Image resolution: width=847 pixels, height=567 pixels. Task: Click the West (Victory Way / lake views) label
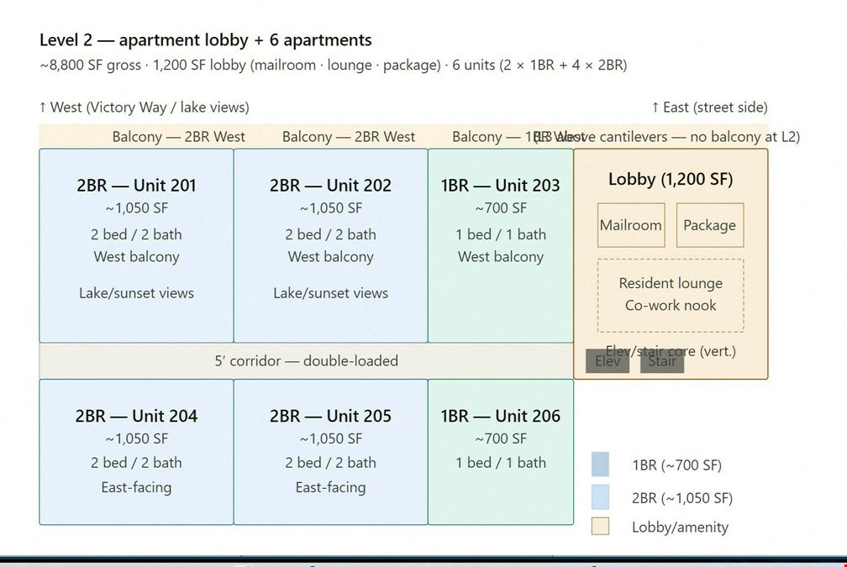(145, 107)
